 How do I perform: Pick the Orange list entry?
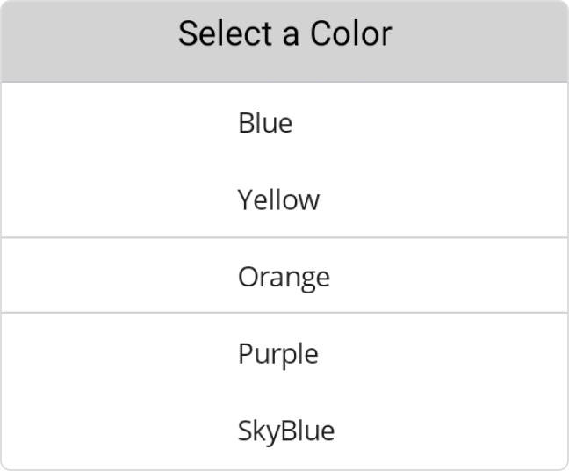284,277
